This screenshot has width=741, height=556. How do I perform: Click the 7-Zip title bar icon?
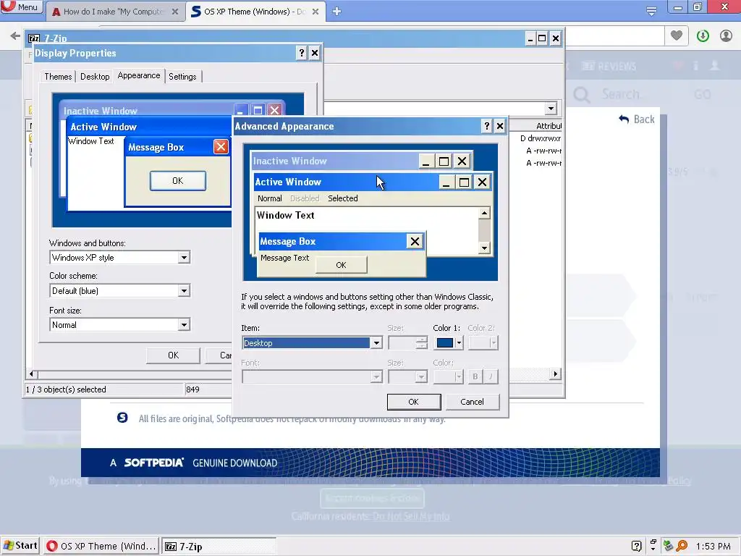tap(34, 38)
